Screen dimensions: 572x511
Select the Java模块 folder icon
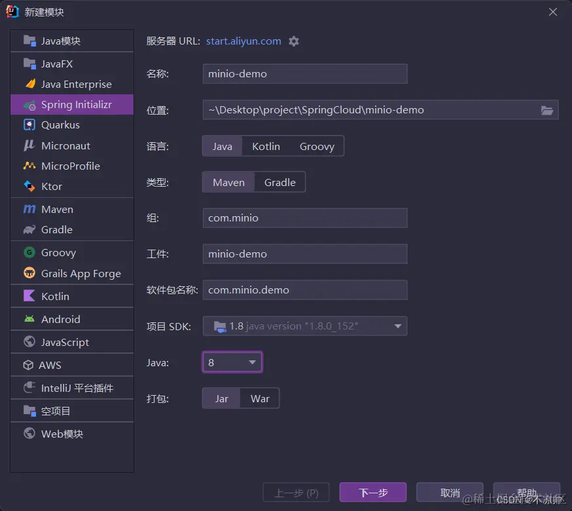coord(29,41)
